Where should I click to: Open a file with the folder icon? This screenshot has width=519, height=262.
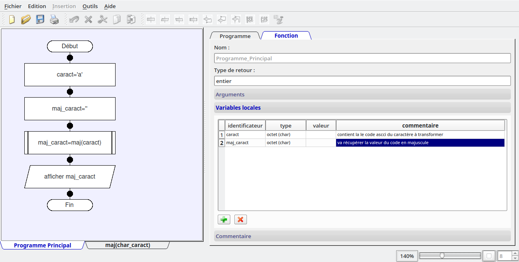26,19
